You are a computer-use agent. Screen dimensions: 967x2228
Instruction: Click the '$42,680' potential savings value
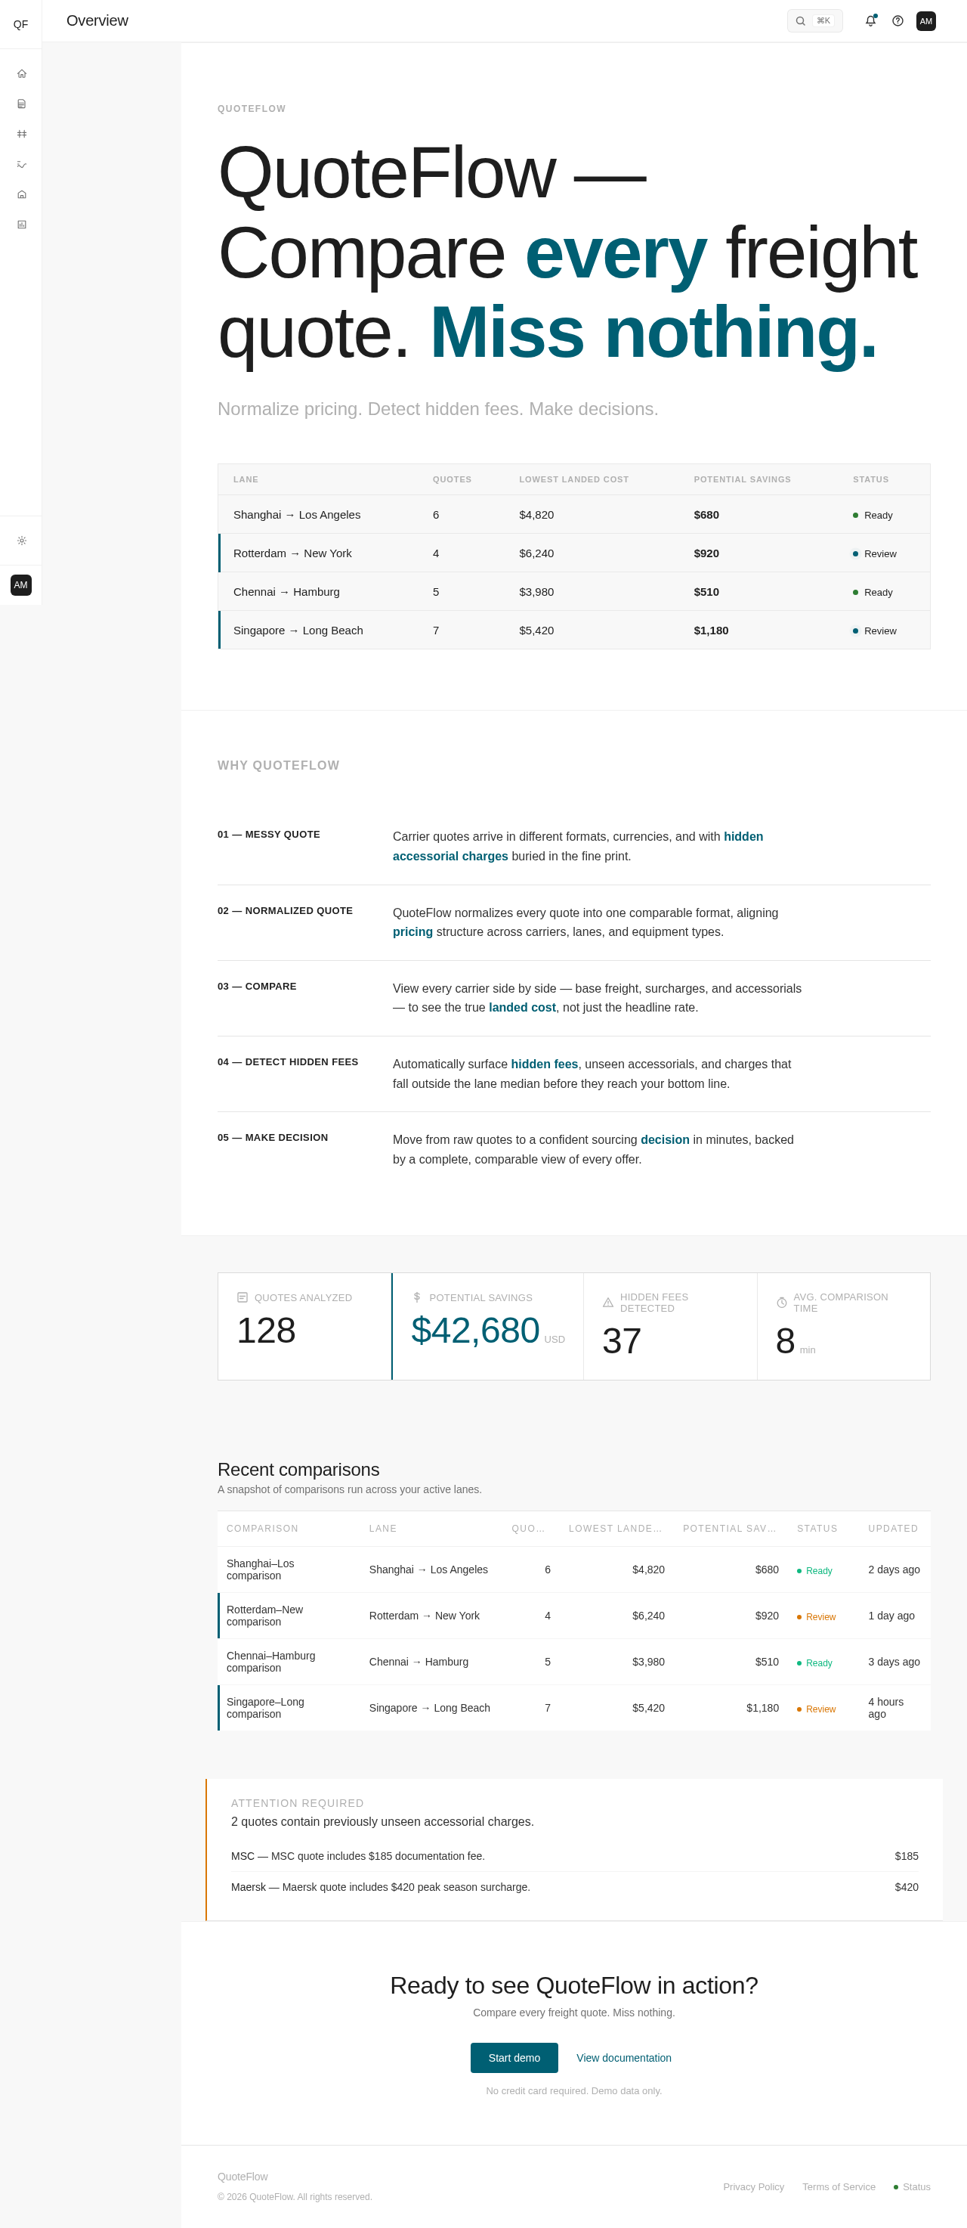(475, 1331)
